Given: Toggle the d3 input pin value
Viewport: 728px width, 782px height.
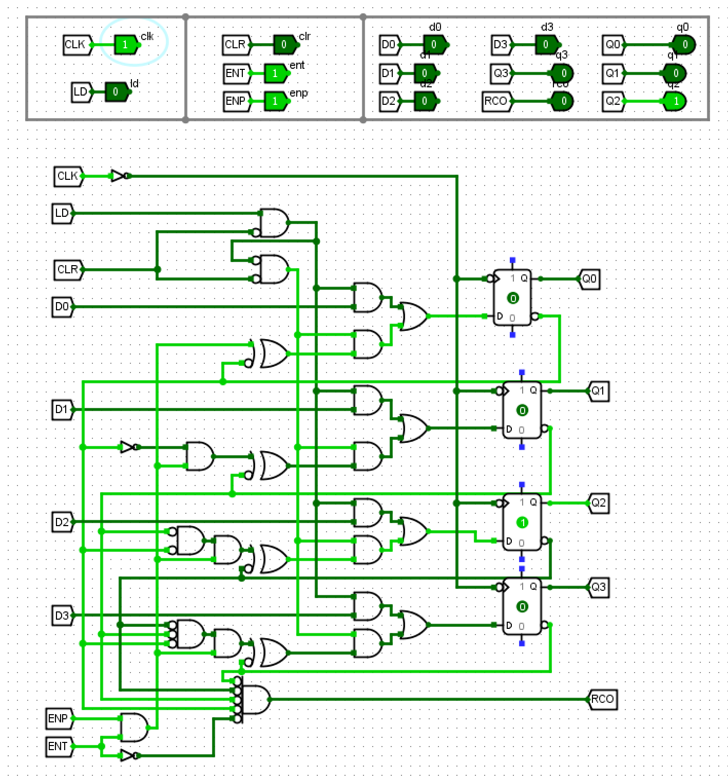Looking at the screenshot, I should pos(547,45).
